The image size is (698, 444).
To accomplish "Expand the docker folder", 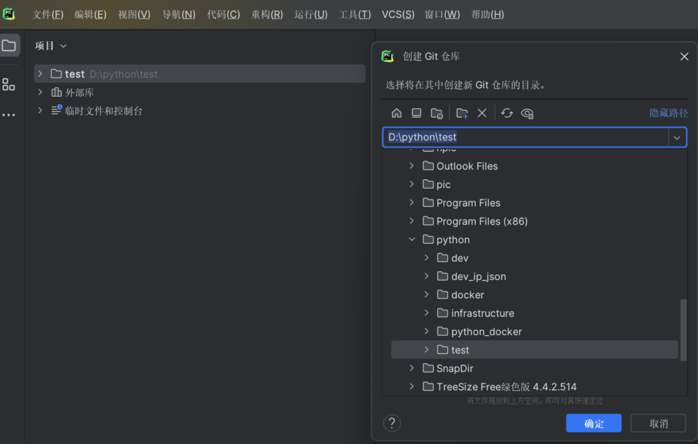I will pos(427,295).
